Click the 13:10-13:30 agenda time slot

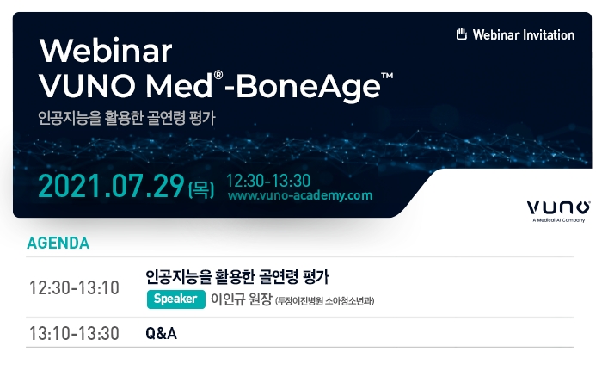[75, 334]
